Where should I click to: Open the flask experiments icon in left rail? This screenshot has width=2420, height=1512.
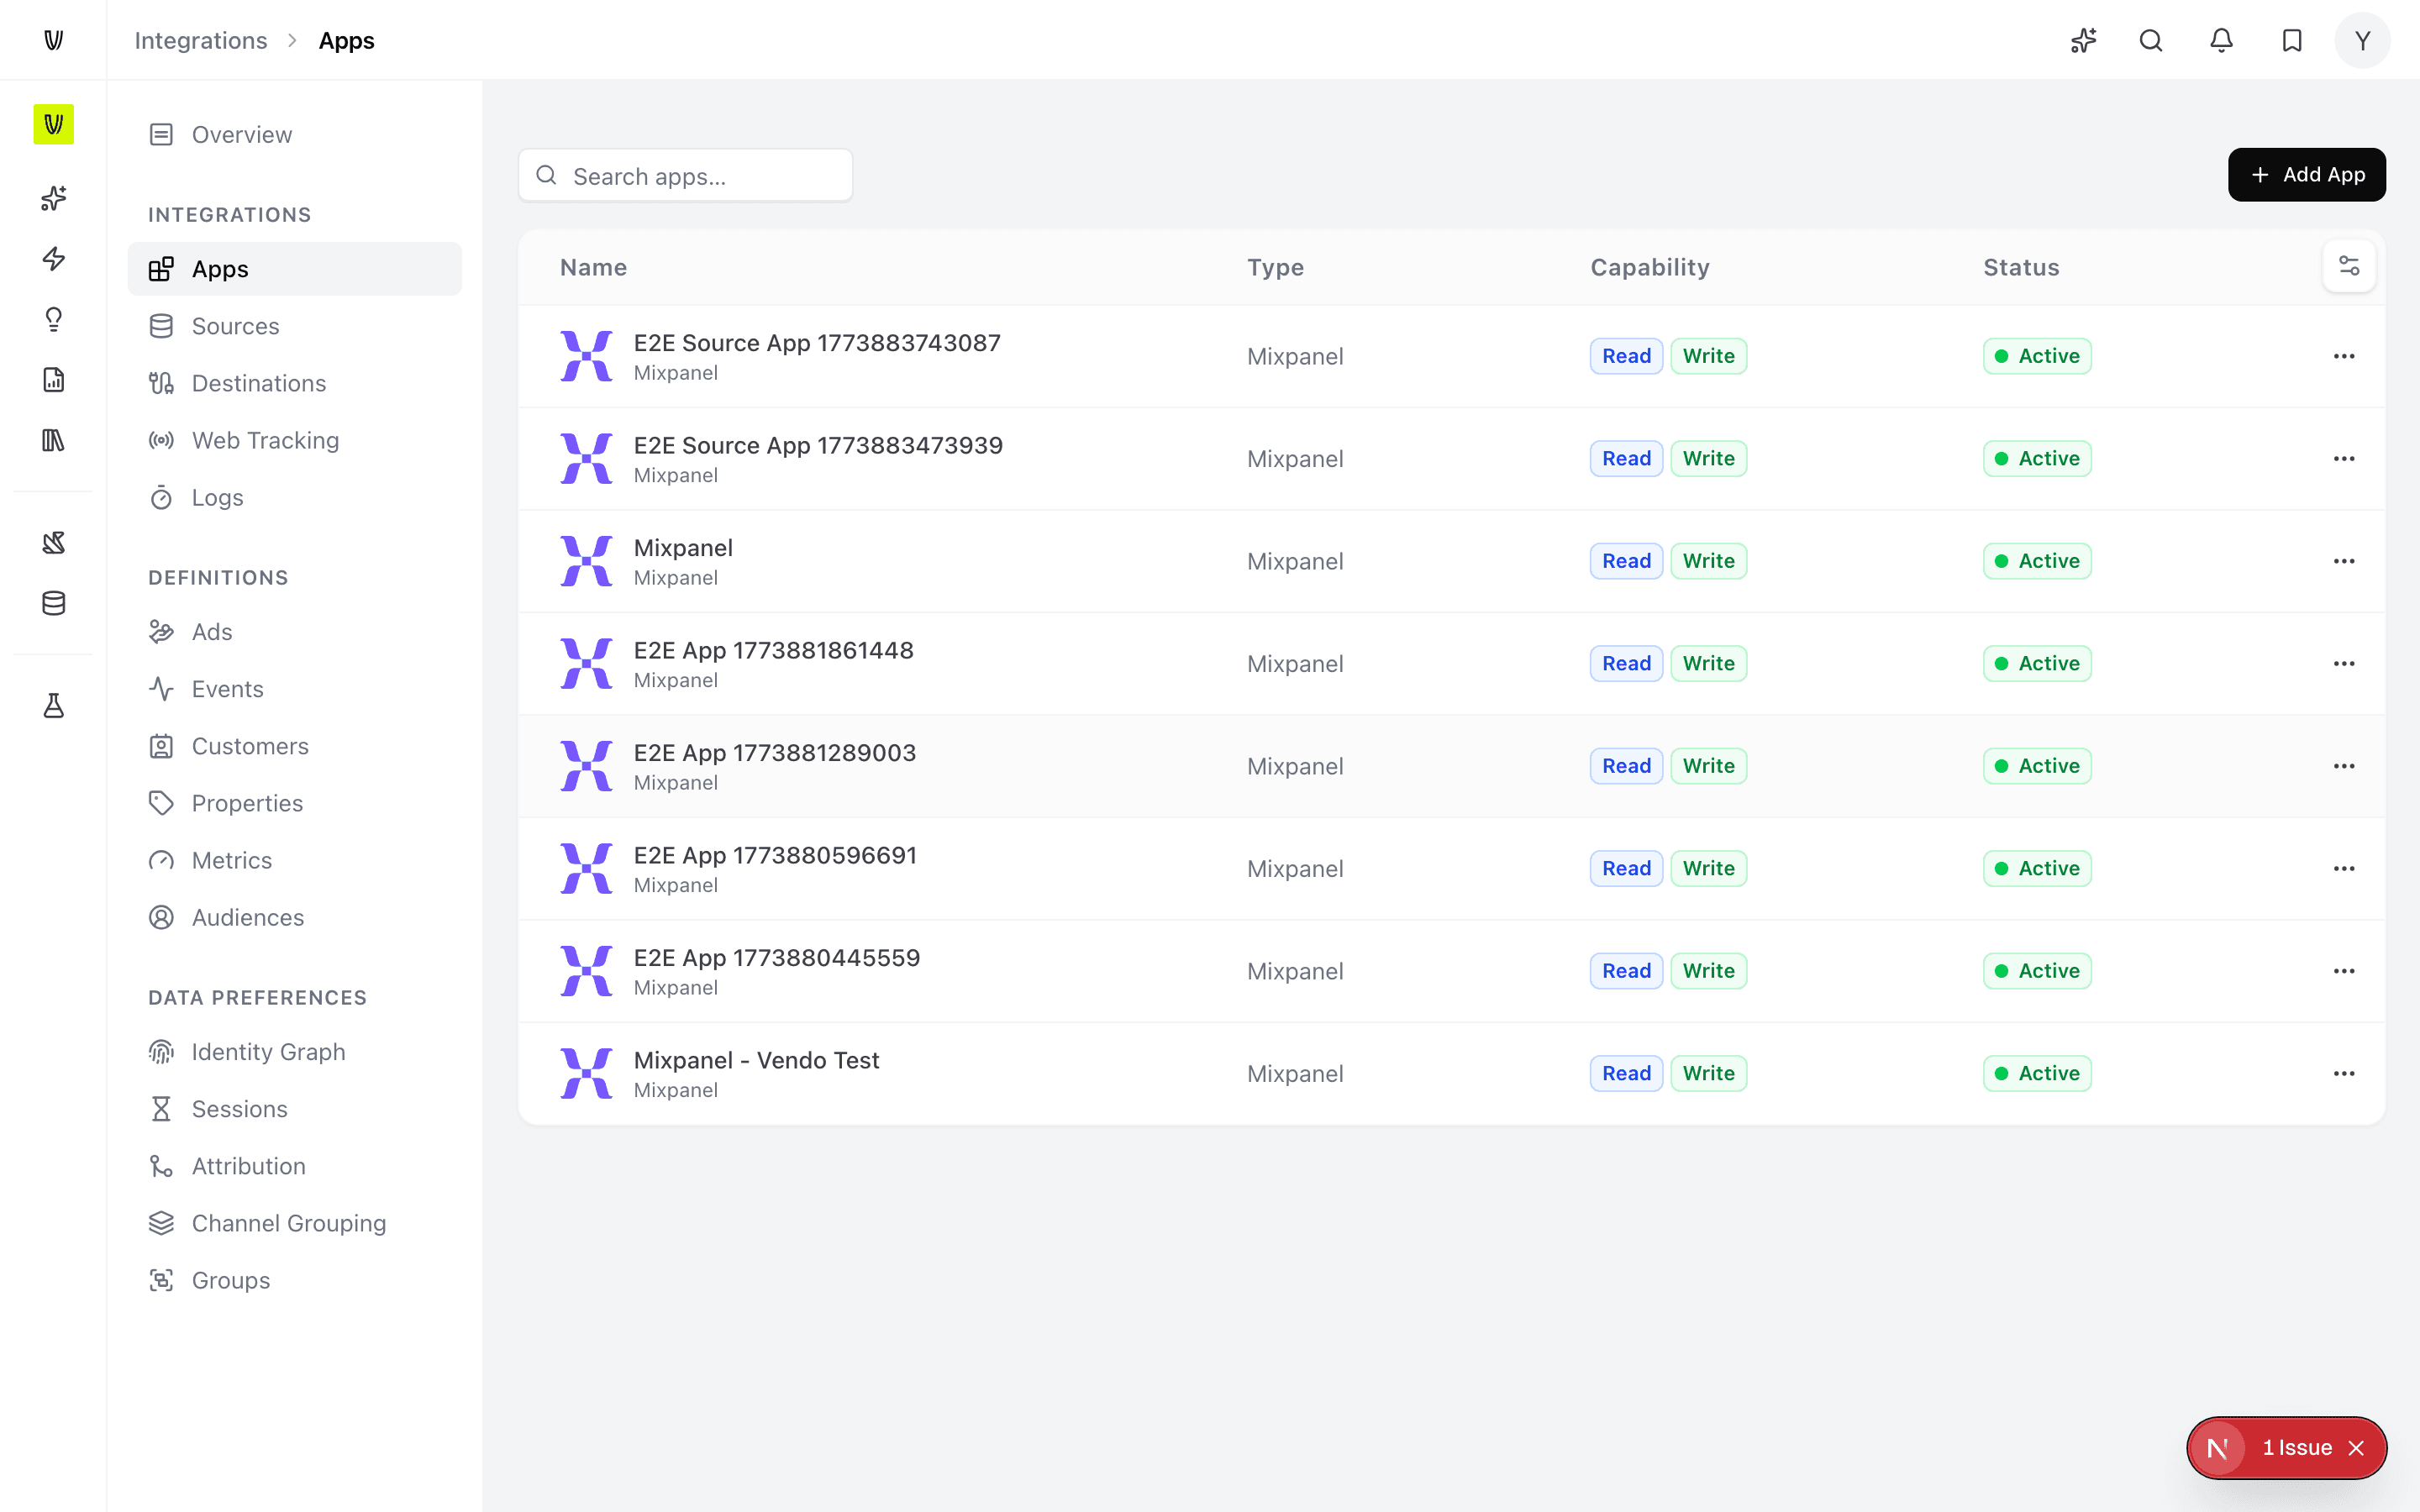tap(54, 706)
